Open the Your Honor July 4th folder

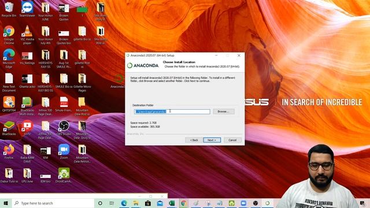[x=46, y=35]
